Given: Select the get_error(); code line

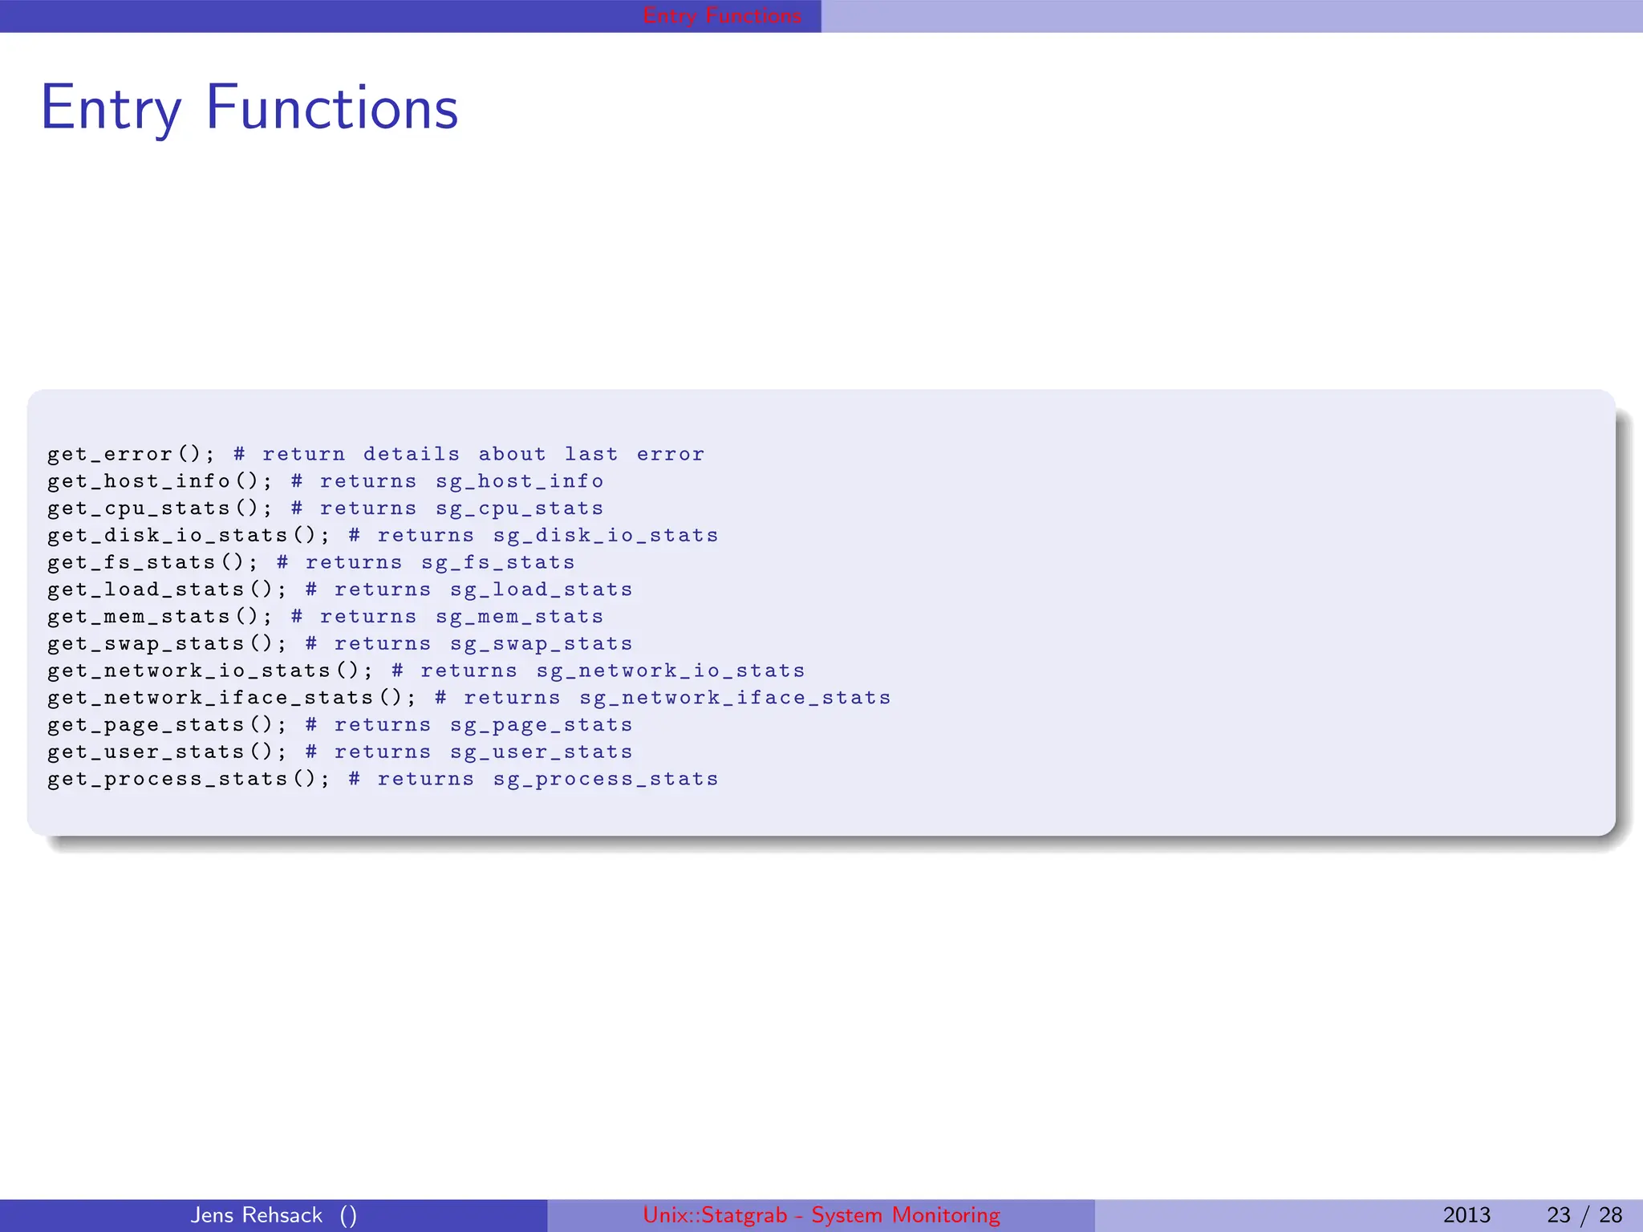Looking at the screenshot, I should [375, 455].
